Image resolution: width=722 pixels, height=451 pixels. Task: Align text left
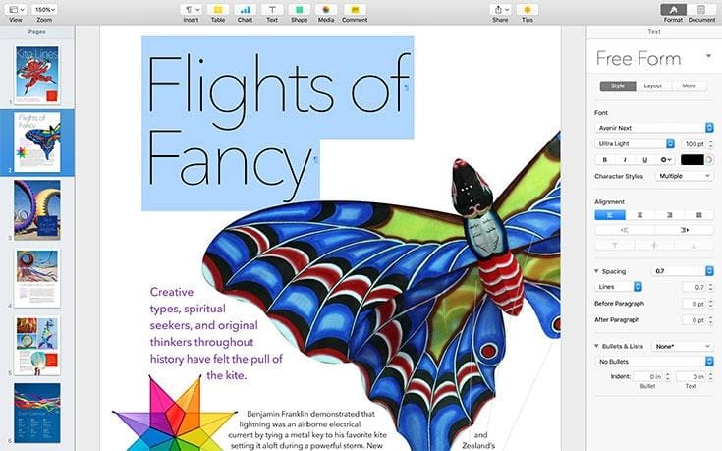(610, 215)
